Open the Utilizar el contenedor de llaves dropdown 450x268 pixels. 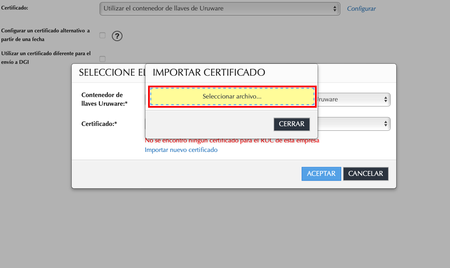pos(220,9)
